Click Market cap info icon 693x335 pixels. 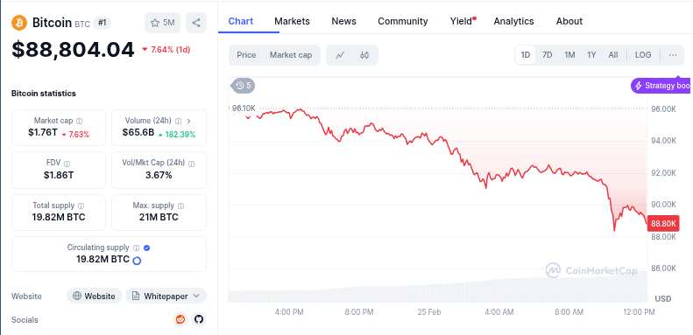pos(79,121)
